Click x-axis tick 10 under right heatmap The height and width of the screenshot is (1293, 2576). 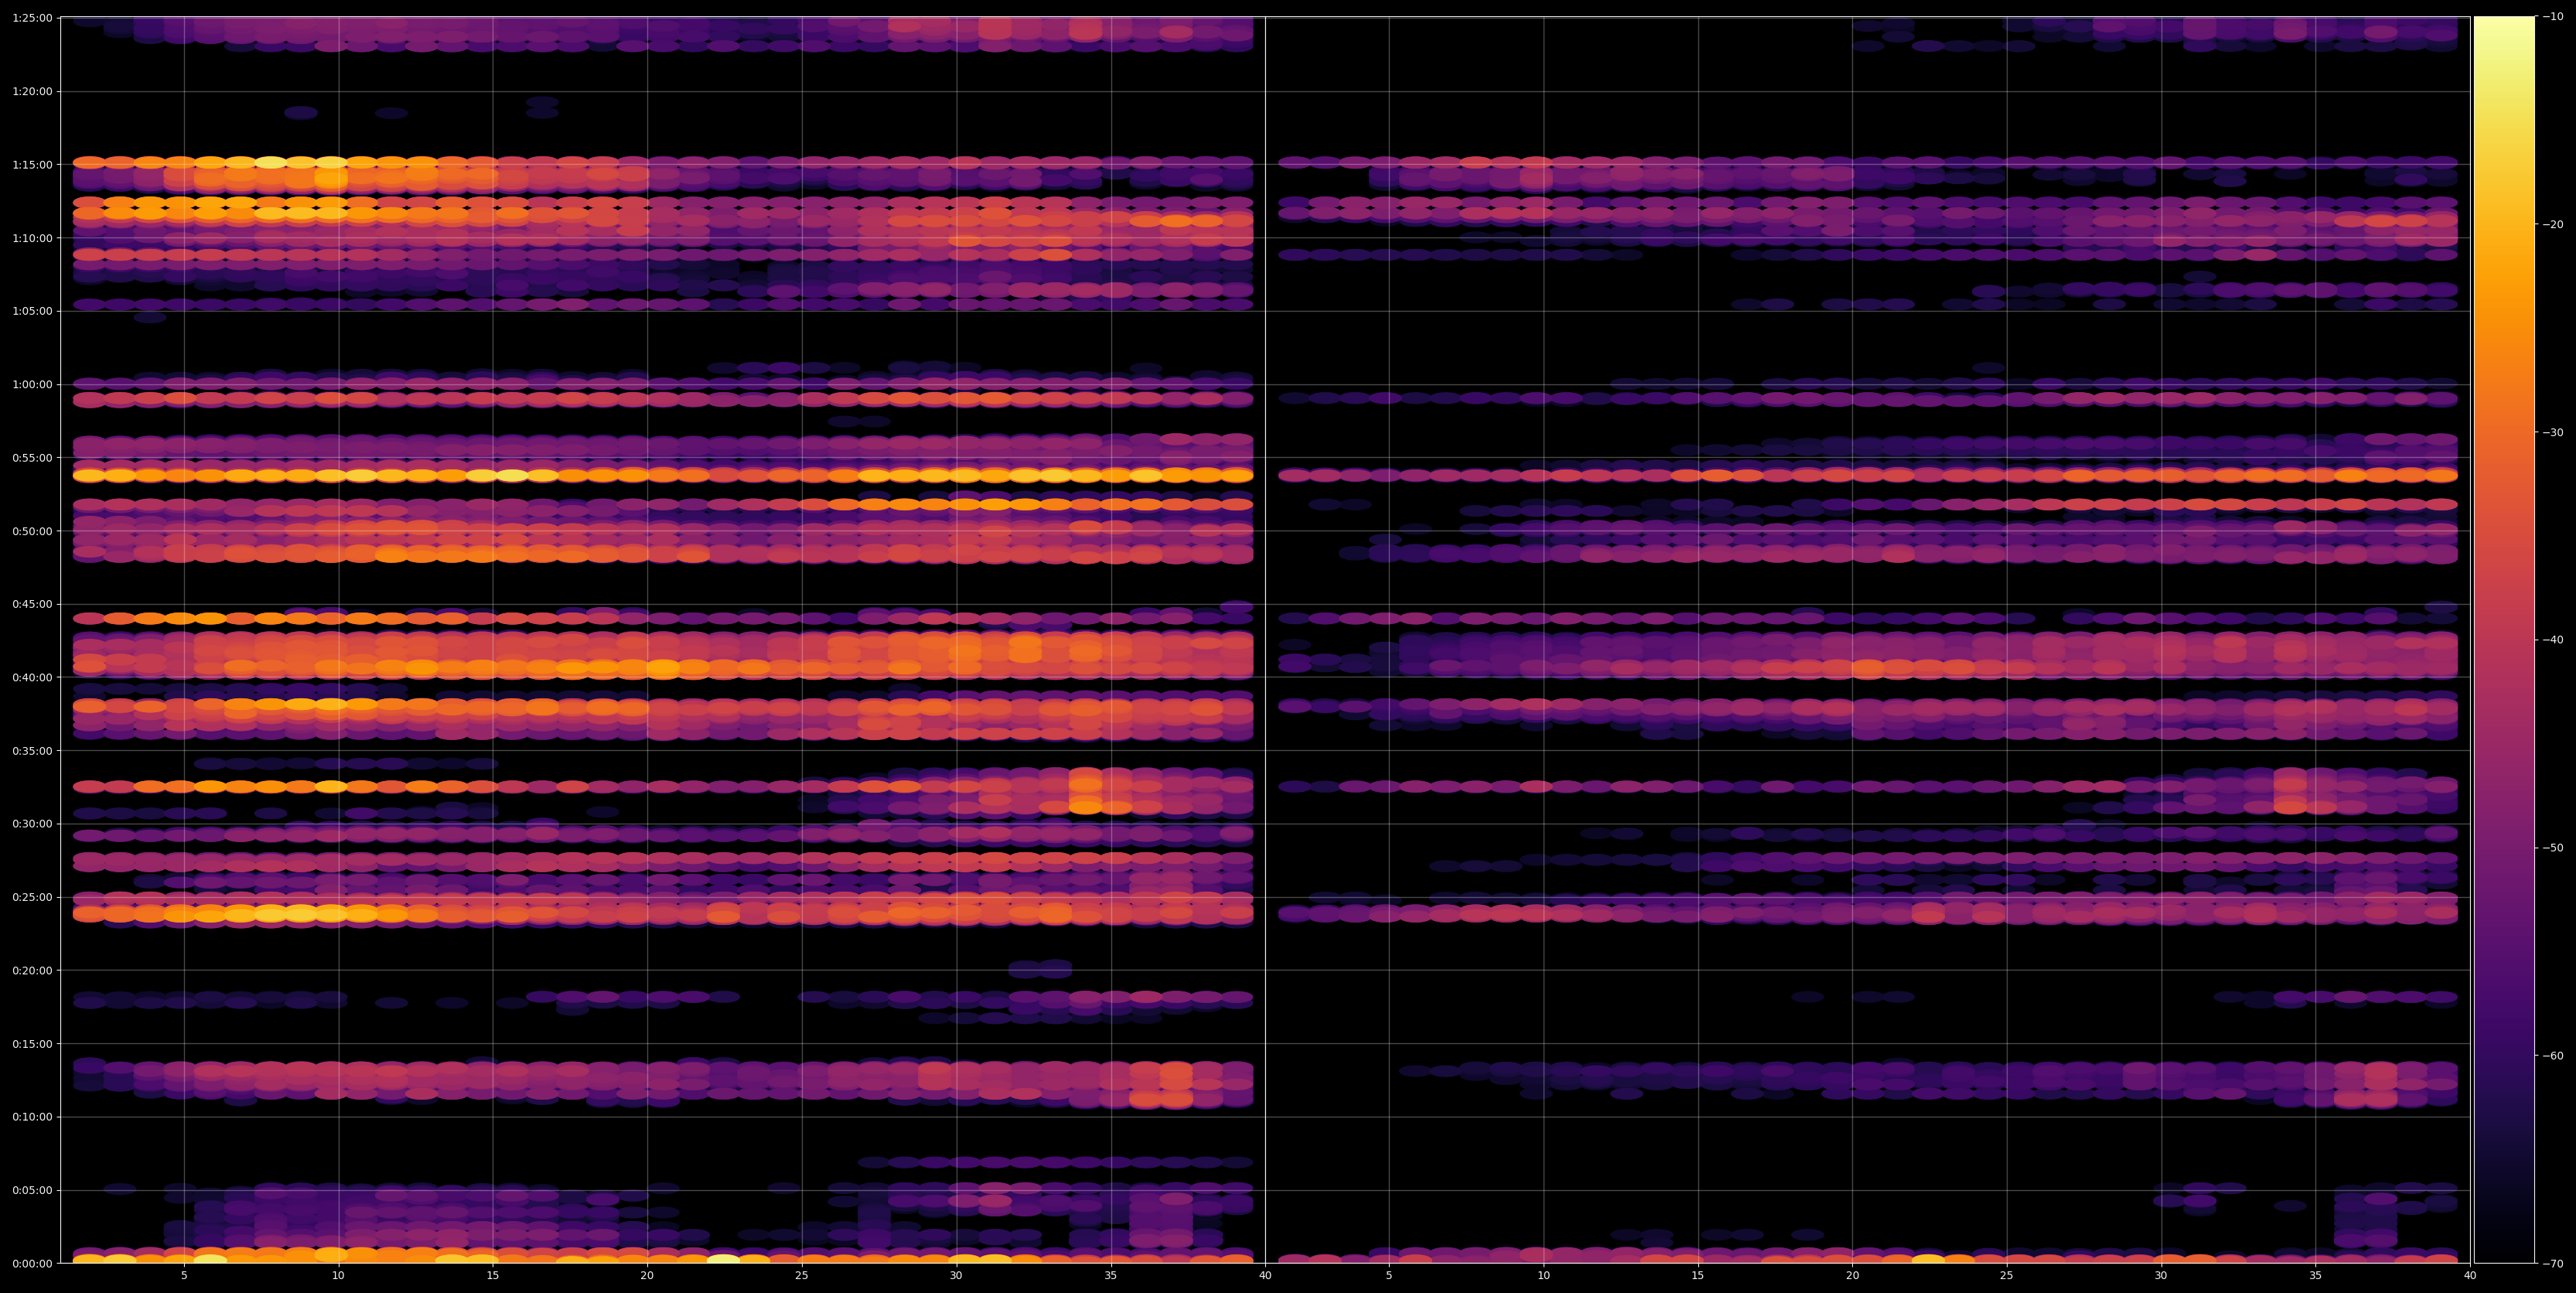coord(1544,1276)
